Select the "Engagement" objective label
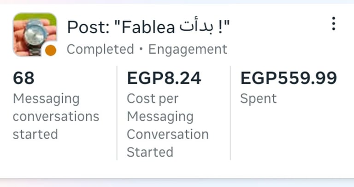This screenshot has height=187, width=354. point(188,49)
